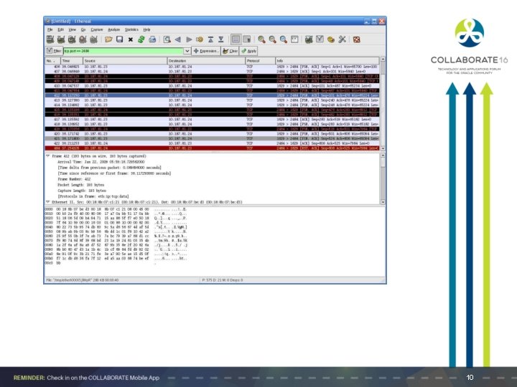
Task: Select packet row number 410
Action: pyautogui.click(x=212, y=85)
